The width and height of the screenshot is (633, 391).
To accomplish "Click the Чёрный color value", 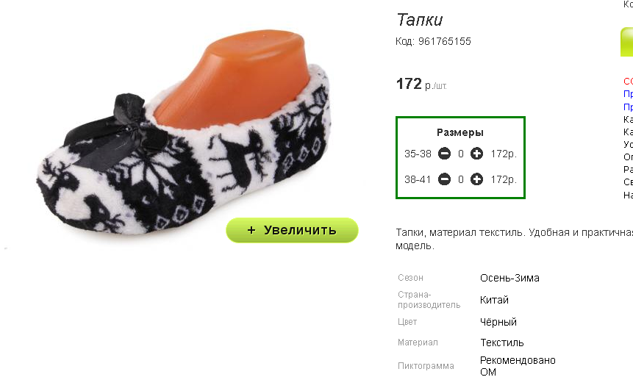I will coord(498,322).
